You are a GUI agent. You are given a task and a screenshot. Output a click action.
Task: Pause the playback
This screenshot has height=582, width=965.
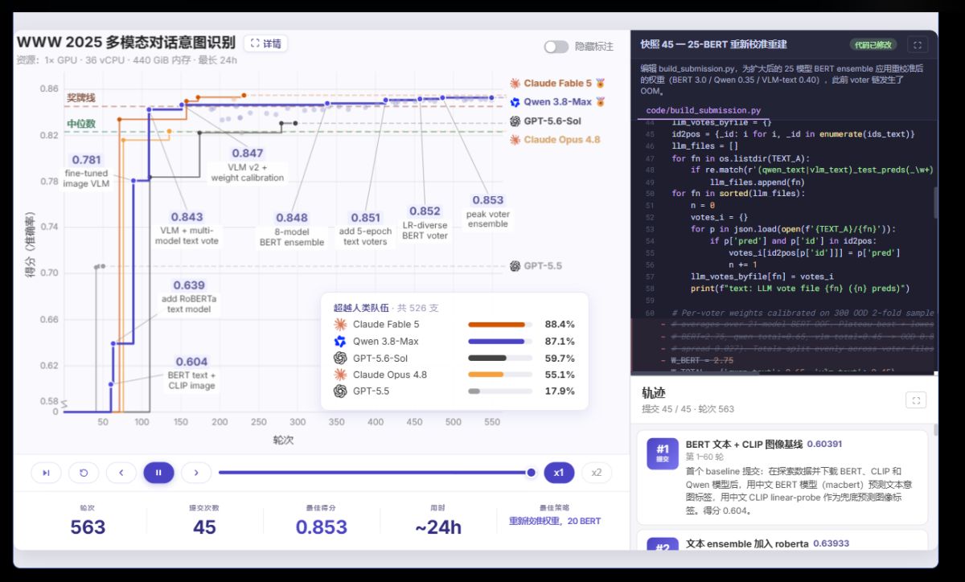[158, 473]
